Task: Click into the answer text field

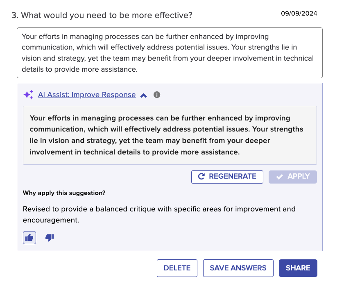Action: pos(170,53)
